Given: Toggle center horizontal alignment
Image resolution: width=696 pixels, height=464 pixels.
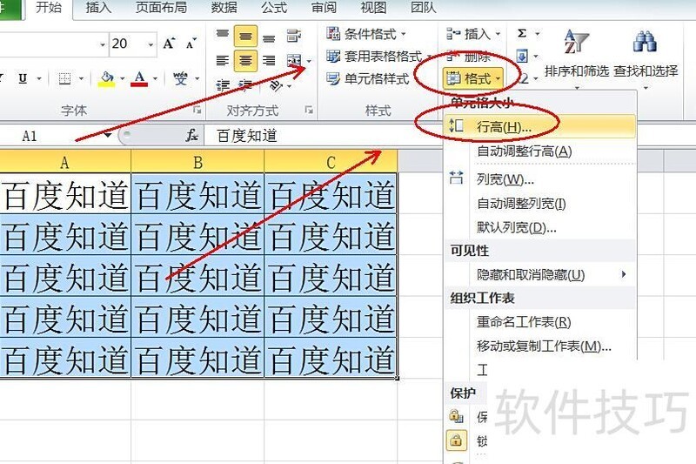Looking at the screenshot, I should (x=245, y=60).
